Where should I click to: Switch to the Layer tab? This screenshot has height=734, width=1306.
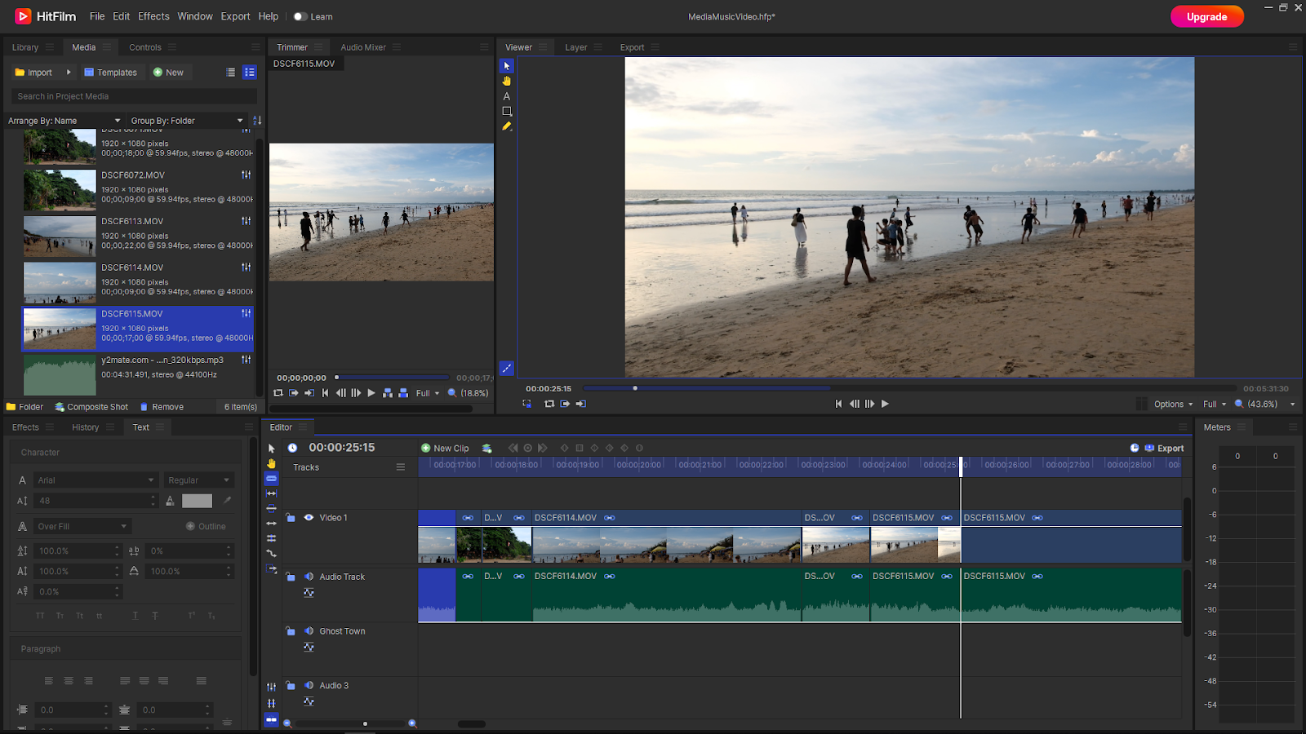(576, 47)
